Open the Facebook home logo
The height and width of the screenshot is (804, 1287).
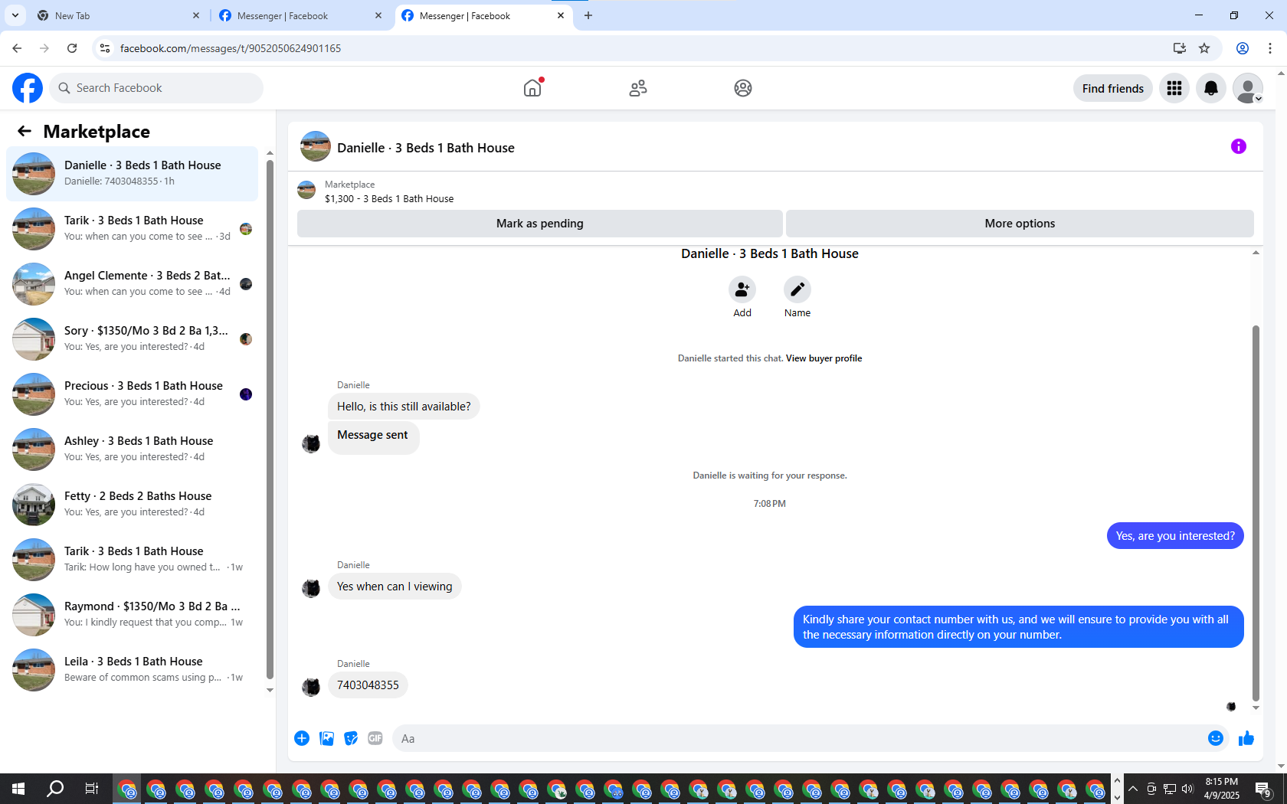(x=28, y=88)
